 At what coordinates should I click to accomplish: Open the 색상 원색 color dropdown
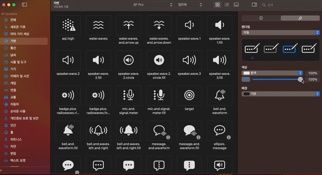pos(272,73)
